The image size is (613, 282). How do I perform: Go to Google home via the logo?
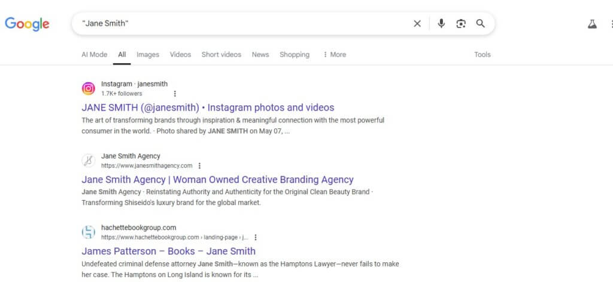[27, 24]
